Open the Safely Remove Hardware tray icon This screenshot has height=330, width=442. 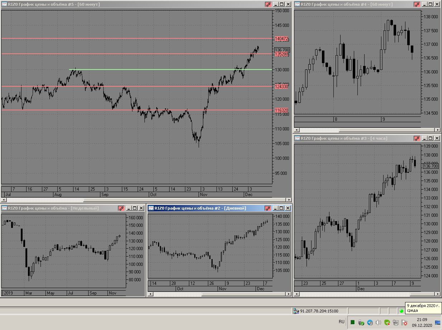[361, 322]
